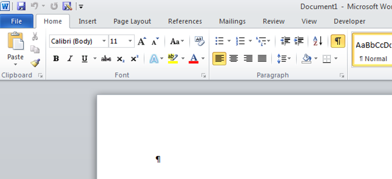Image resolution: width=392 pixels, height=179 pixels.
Task: Expand the bullets library dropdown arrow
Action: (x=229, y=41)
